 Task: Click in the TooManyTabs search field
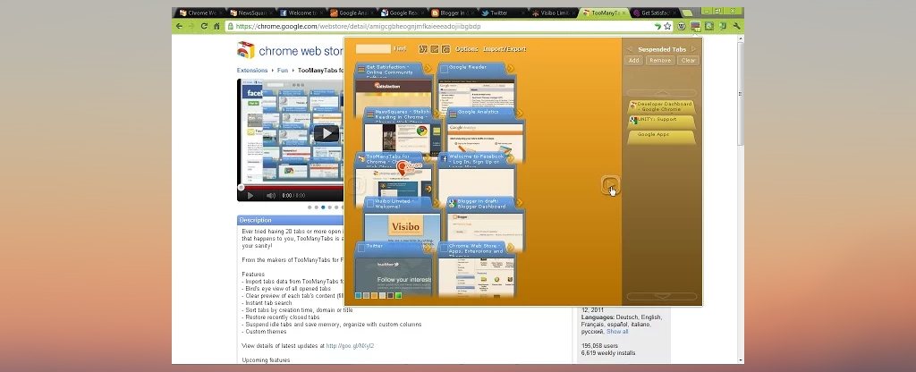(x=373, y=49)
